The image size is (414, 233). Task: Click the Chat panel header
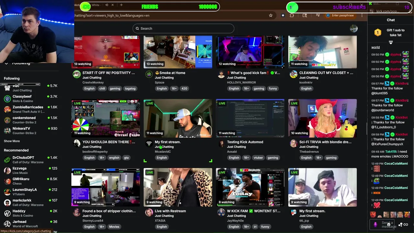tap(391, 20)
